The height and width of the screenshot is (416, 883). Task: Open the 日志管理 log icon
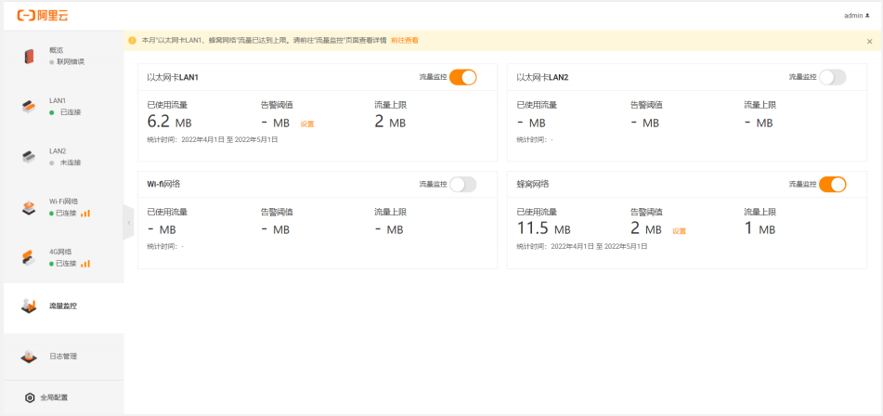[x=28, y=356]
